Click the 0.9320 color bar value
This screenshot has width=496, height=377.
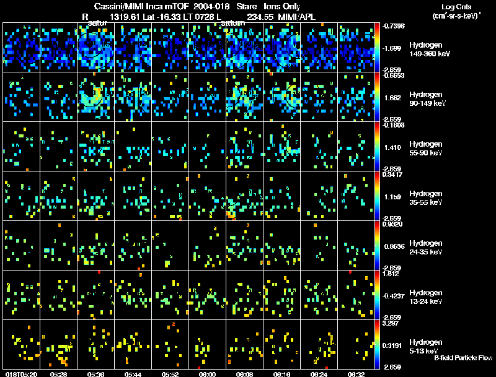pos(392,224)
